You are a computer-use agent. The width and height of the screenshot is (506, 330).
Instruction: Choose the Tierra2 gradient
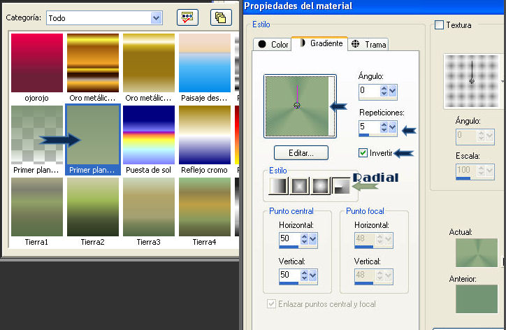[x=93, y=207]
